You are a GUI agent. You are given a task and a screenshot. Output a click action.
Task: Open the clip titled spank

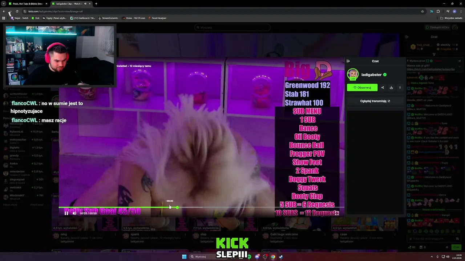pyautogui.click(x=135, y=234)
